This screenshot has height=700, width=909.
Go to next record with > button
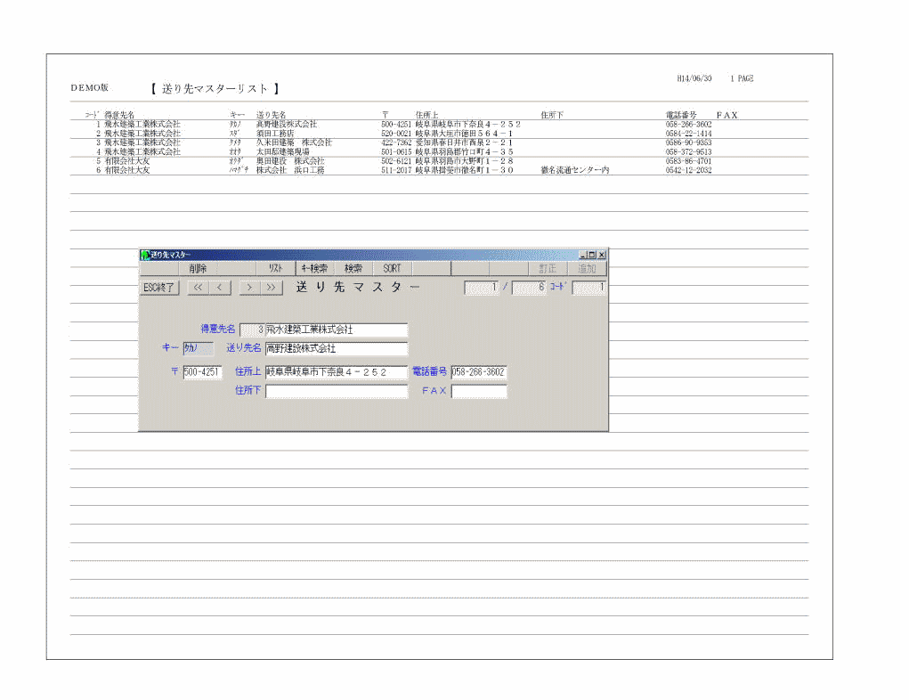tap(249, 287)
